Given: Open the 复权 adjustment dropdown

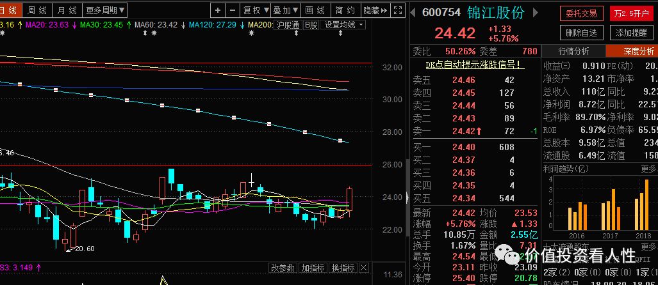Looking at the screenshot, I should 255,10.
